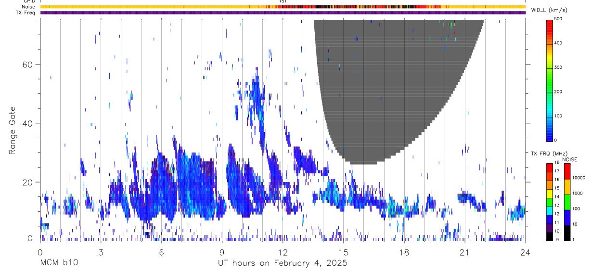Click the x-axis tick label 21
This screenshot has height=273, width=591.
click(464, 252)
